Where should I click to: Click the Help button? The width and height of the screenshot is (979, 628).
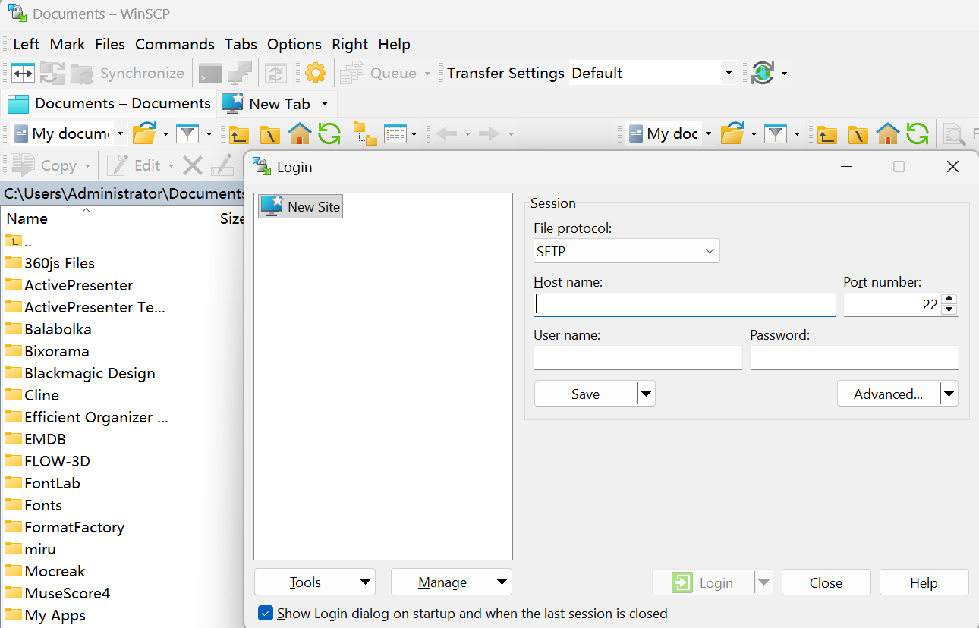click(x=924, y=582)
